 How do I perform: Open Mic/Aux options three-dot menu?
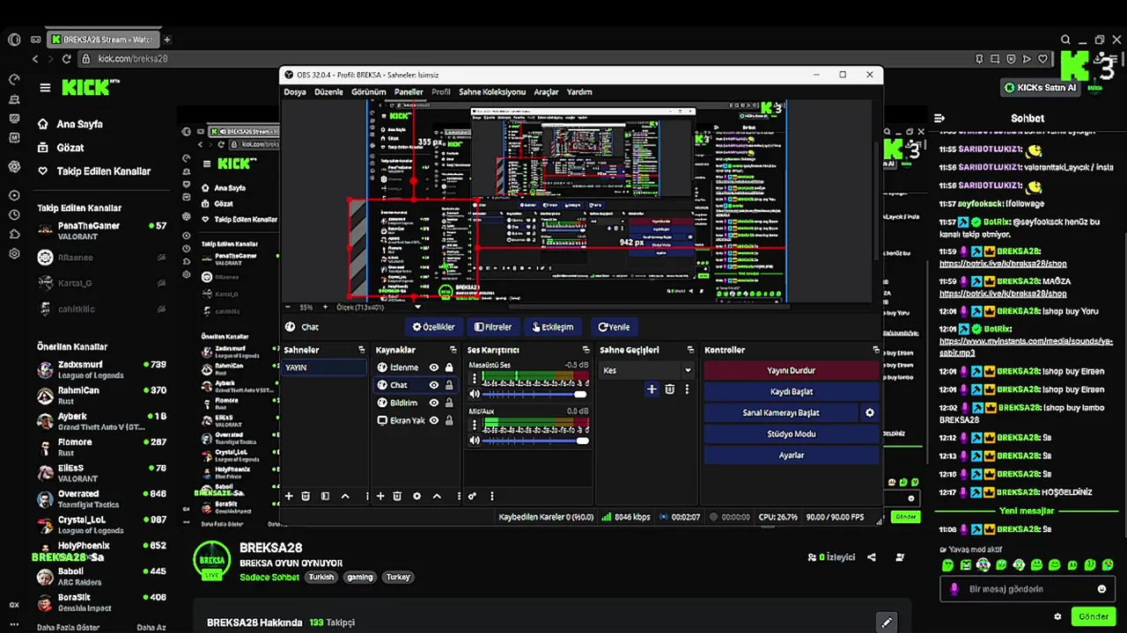click(475, 426)
